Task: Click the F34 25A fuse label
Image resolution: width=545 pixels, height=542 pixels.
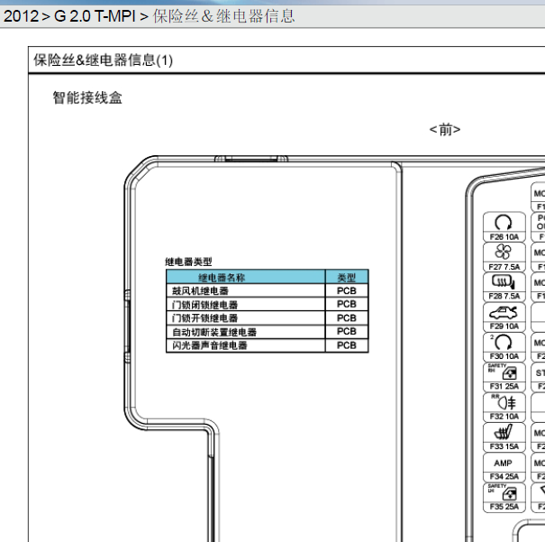Action: pos(504,476)
